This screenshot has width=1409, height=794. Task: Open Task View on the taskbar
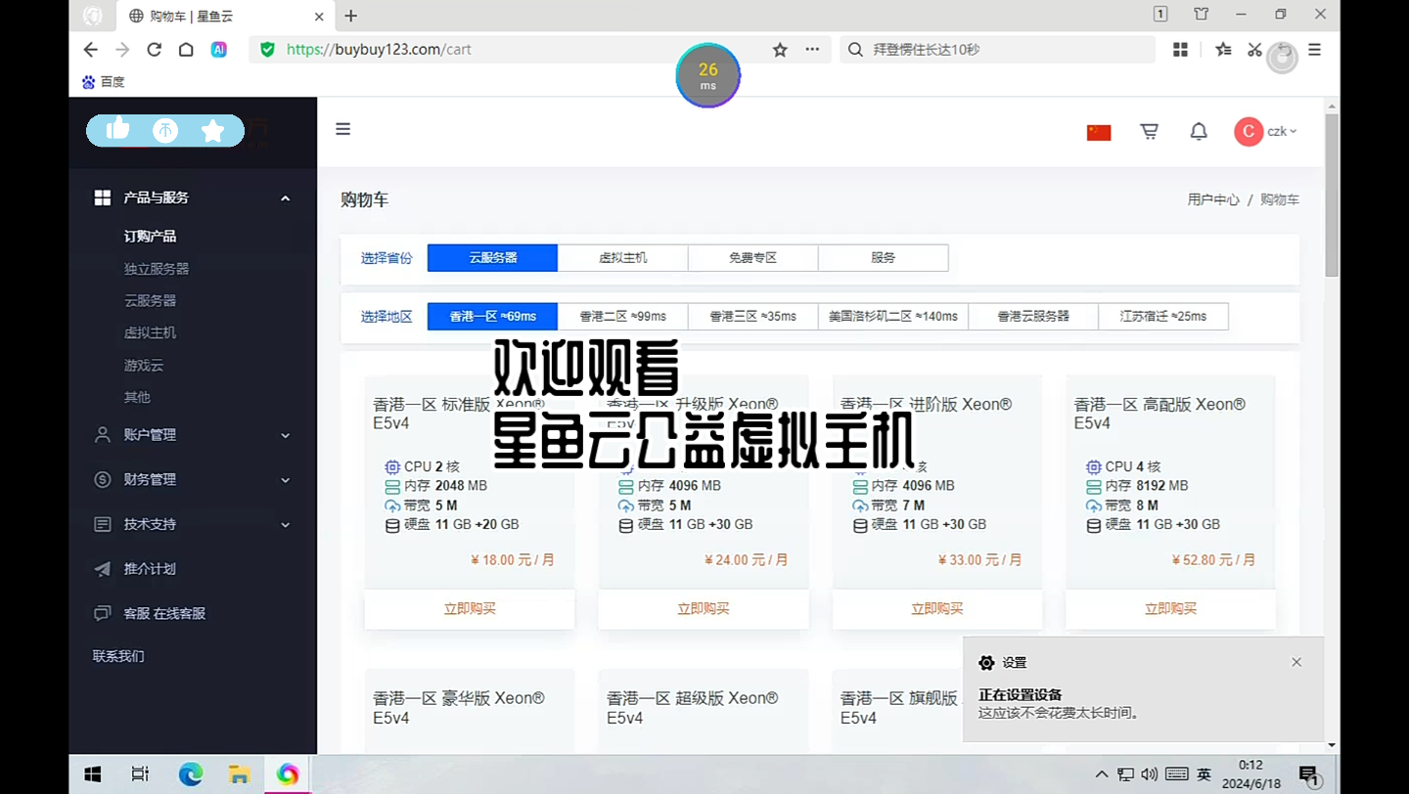pyautogui.click(x=140, y=774)
